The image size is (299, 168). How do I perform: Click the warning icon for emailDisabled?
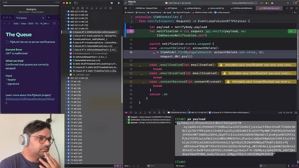[225, 73]
